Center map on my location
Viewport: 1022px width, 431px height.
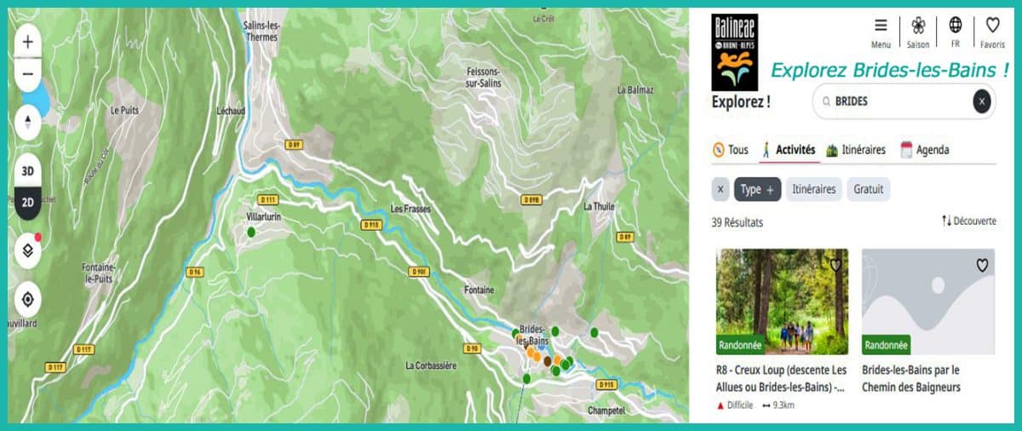coord(27,300)
